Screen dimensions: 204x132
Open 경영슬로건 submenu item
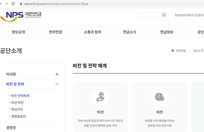point(18,116)
